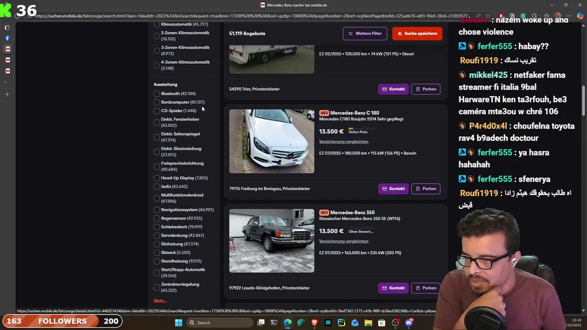The image size is (587, 330).
Task: Open OBS Studio from taskbar
Action: 395,323
